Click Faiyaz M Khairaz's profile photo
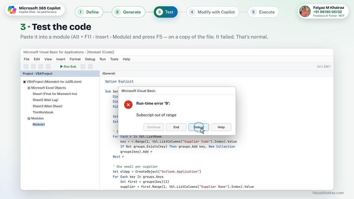The image size is (354, 199). [x=305, y=11]
